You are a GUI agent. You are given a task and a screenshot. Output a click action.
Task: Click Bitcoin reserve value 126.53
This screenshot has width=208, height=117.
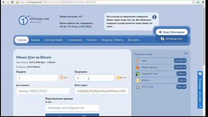pos(182,80)
